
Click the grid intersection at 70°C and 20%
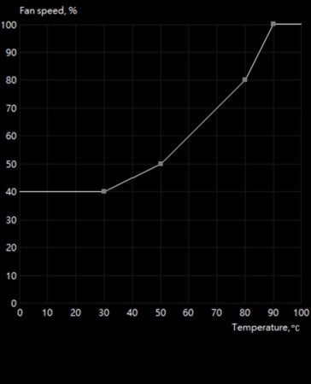(217, 247)
